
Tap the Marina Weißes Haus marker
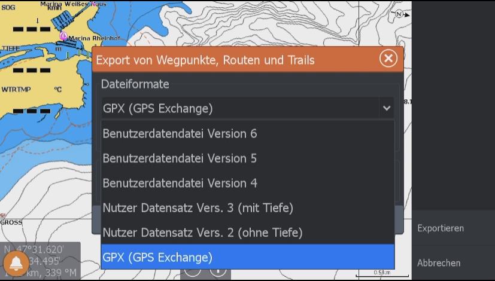pos(94,4)
